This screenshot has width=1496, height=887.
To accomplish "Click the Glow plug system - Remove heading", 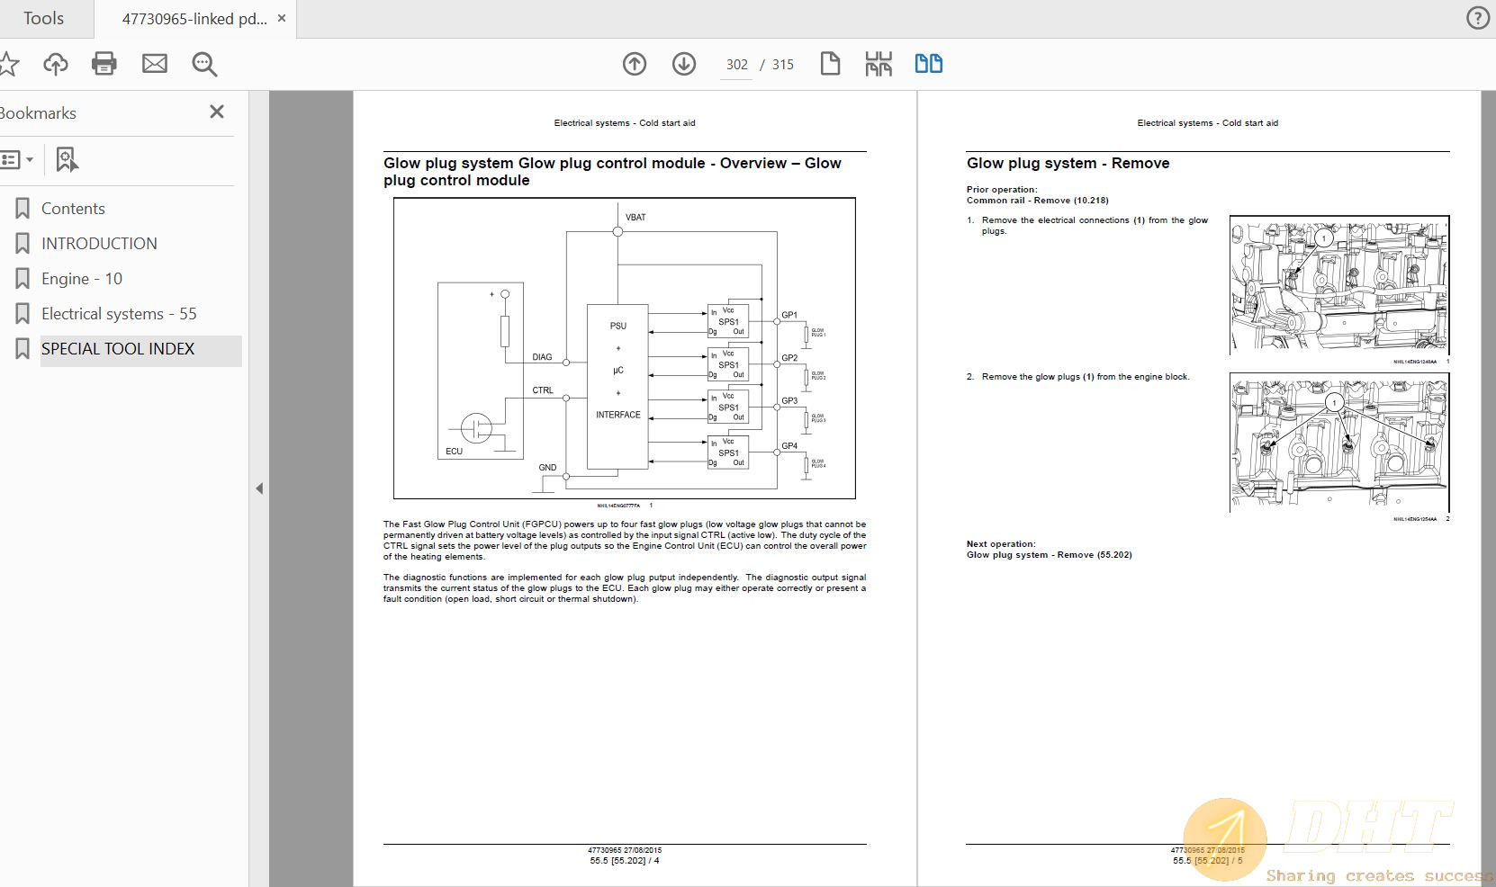I will (x=1068, y=163).
